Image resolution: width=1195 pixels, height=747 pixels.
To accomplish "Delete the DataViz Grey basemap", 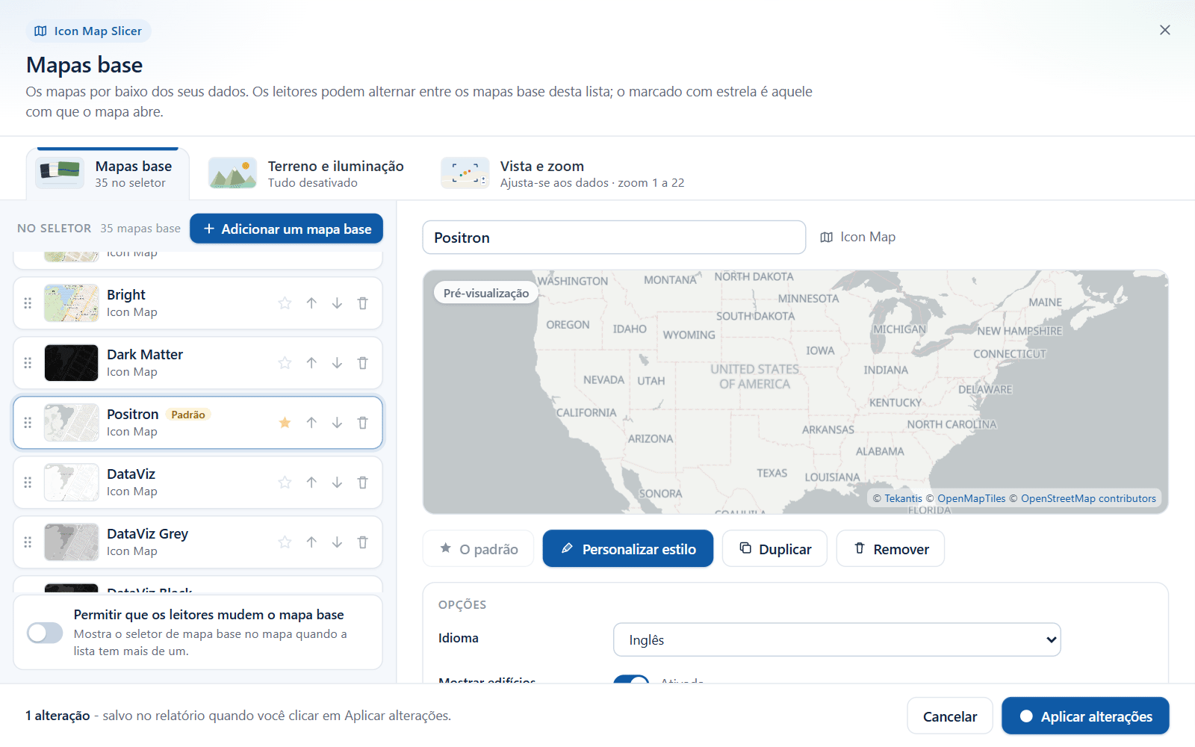I will (x=363, y=542).
